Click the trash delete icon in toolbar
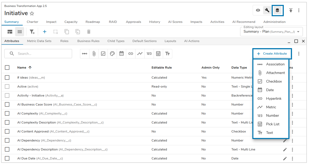 [89, 32]
